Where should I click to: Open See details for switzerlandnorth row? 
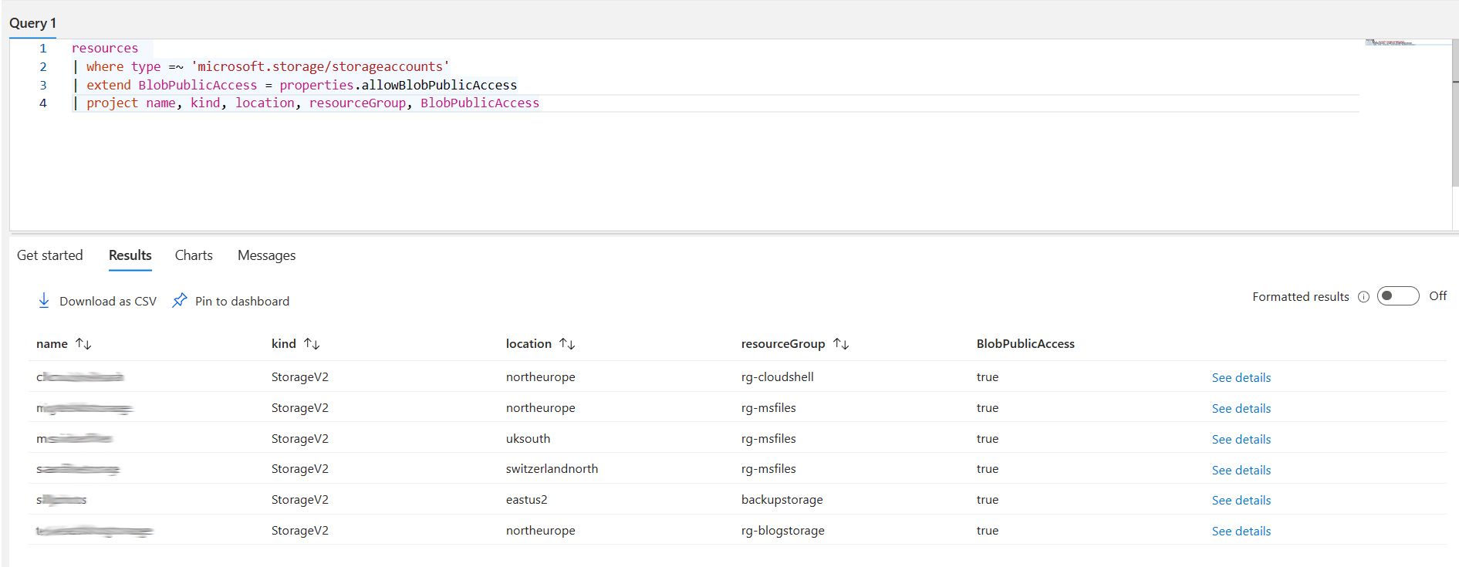(x=1241, y=471)
